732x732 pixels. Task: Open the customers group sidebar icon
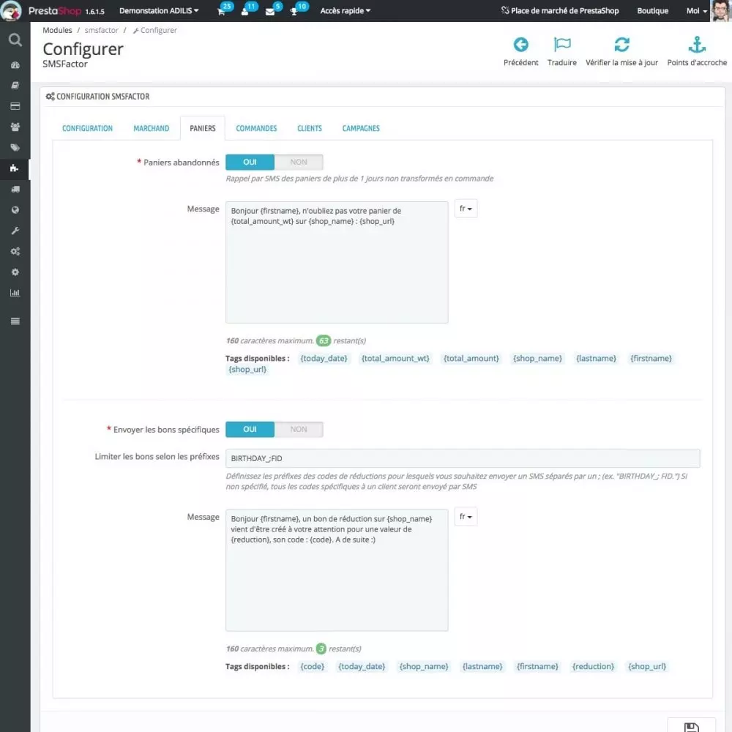pyautogui.click(x=15, y=127)
